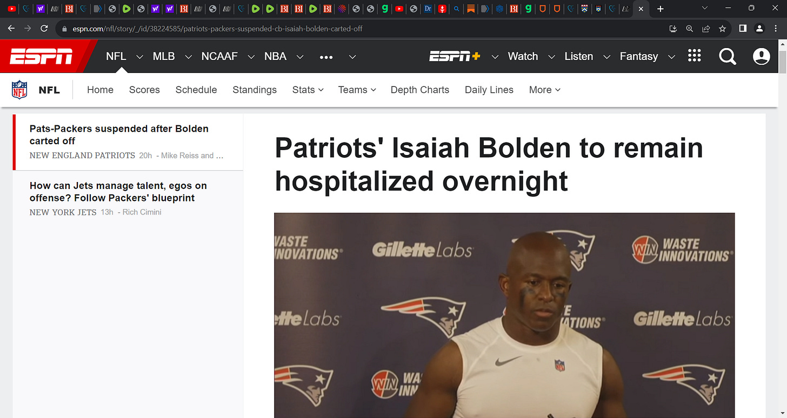The height and width of the screenshot is (418, 787).
Task: Expand the chevron next to the ••• sports menu
Action: (x=352, y=57)
